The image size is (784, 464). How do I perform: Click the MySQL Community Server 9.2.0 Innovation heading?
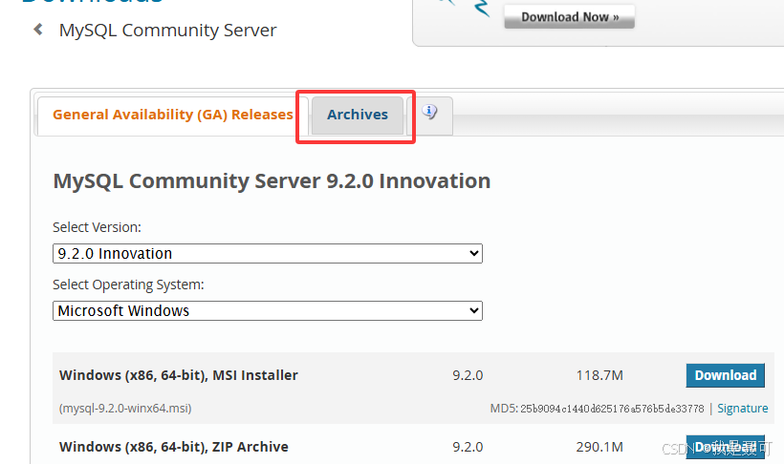pos(272,180)
